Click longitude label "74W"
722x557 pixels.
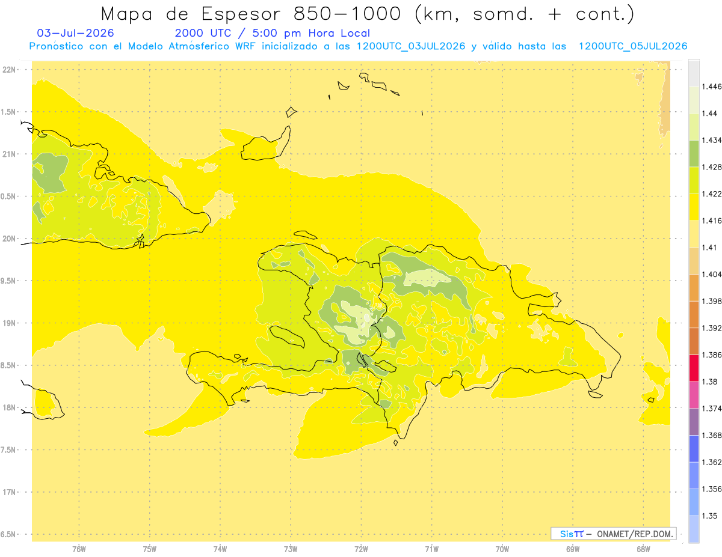220,549
